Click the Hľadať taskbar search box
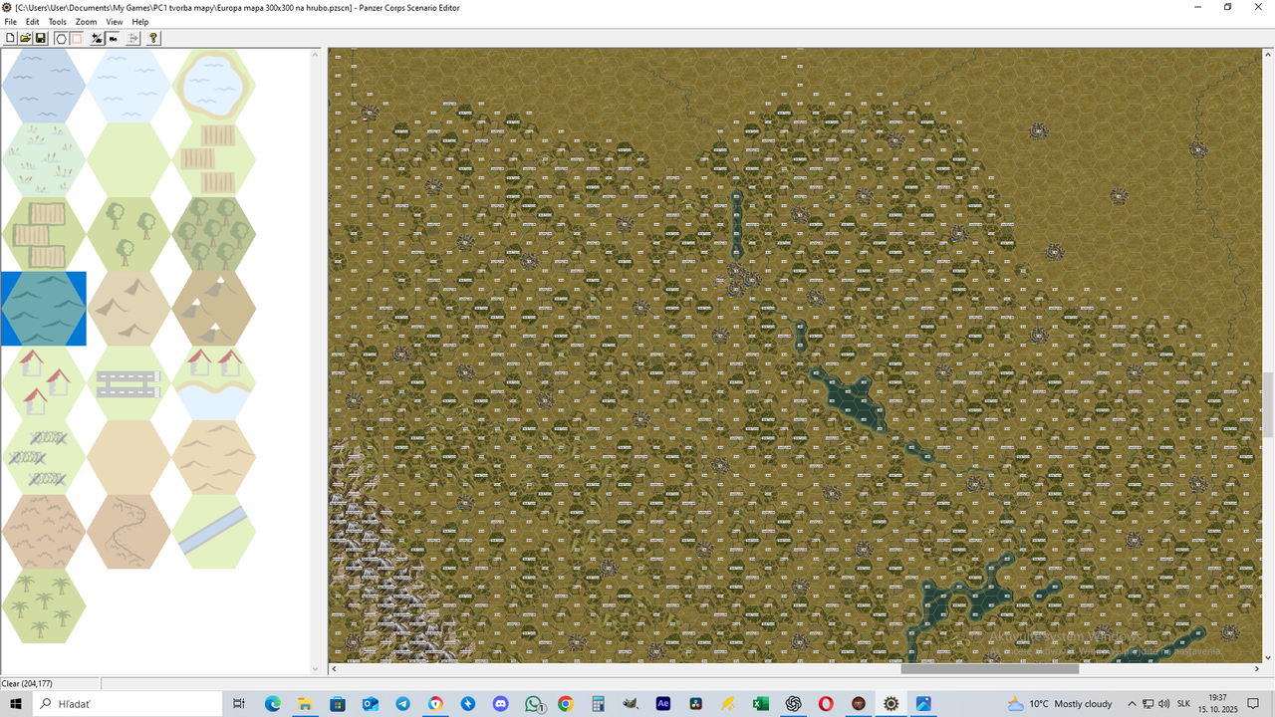The image size is (1275, 717). pos(127,704)
